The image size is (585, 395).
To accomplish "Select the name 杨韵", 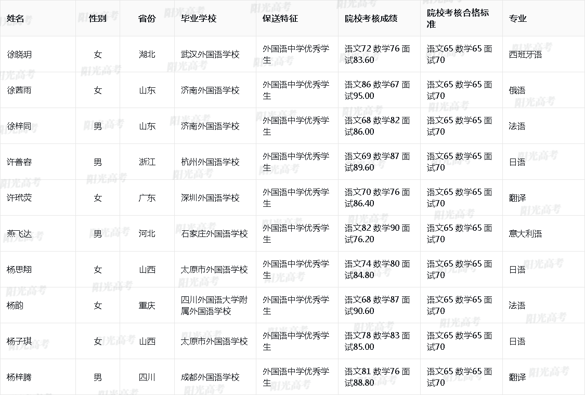I will point(15,306).
